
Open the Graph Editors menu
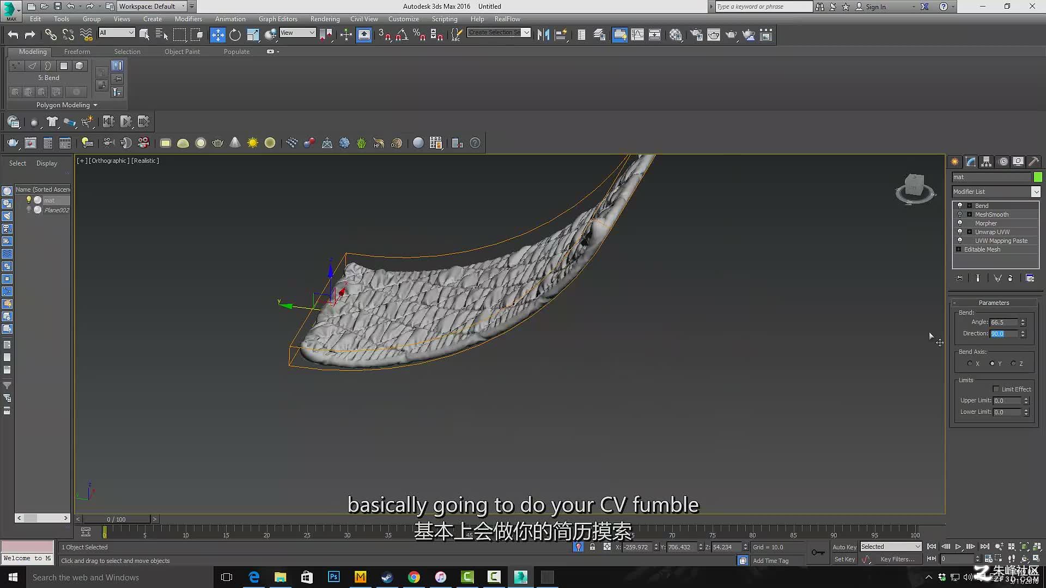(x=278, y=19)
